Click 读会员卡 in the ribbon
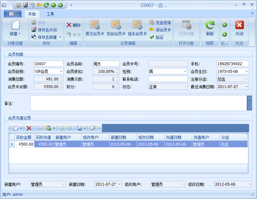The image size is (257, 199). [160, 30]
